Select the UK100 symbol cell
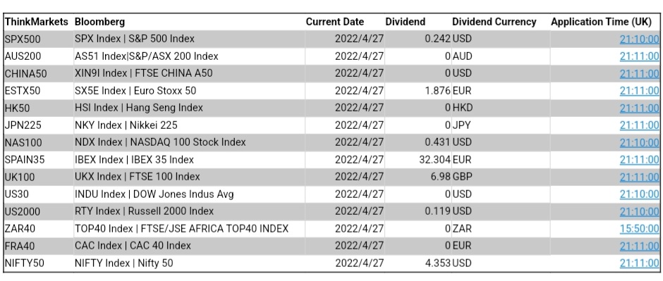The image size is (663, 281). click(20, 177)
